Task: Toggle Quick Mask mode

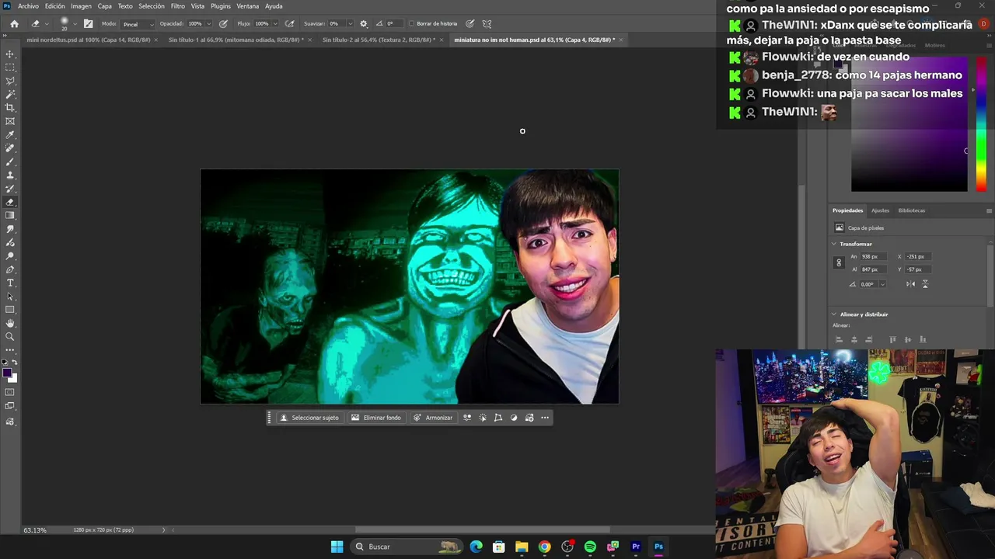Action: point(10,392)
